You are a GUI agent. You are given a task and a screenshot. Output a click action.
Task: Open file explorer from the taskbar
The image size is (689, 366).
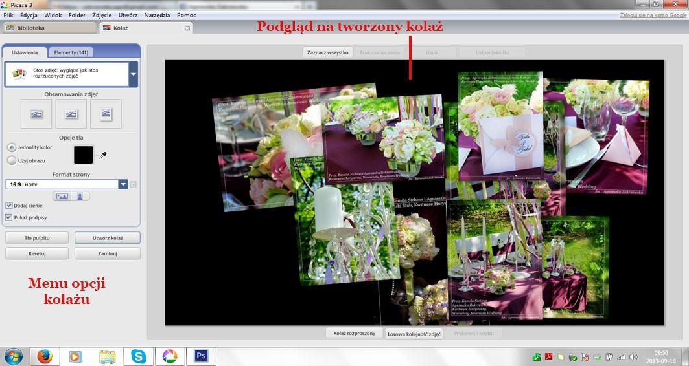(x=107, y=356)
